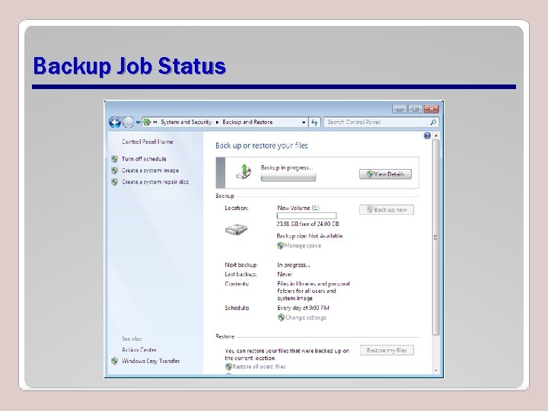Click the 'Back up or restore your files' heading
This screenshot has width=548, height=411.
[262, 145]
